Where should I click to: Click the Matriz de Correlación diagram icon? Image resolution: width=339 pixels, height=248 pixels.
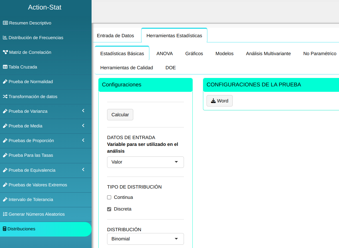point(5,52)
